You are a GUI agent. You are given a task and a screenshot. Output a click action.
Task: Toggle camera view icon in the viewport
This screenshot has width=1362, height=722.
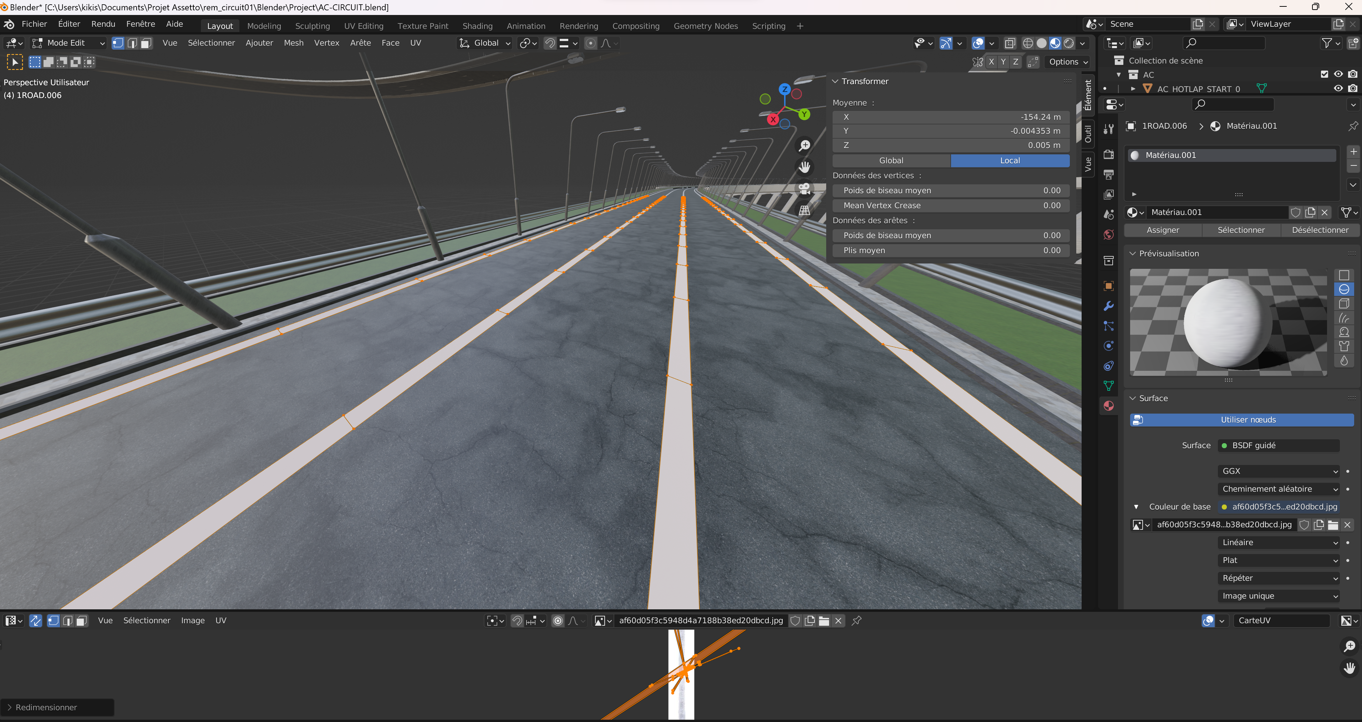805,189
